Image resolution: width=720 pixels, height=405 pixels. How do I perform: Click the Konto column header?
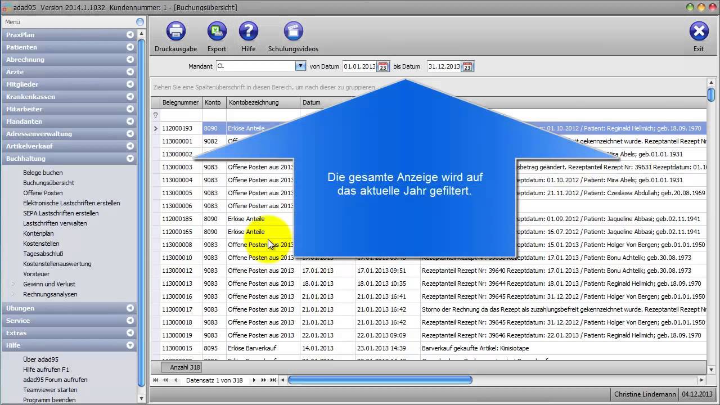point(213,102)
